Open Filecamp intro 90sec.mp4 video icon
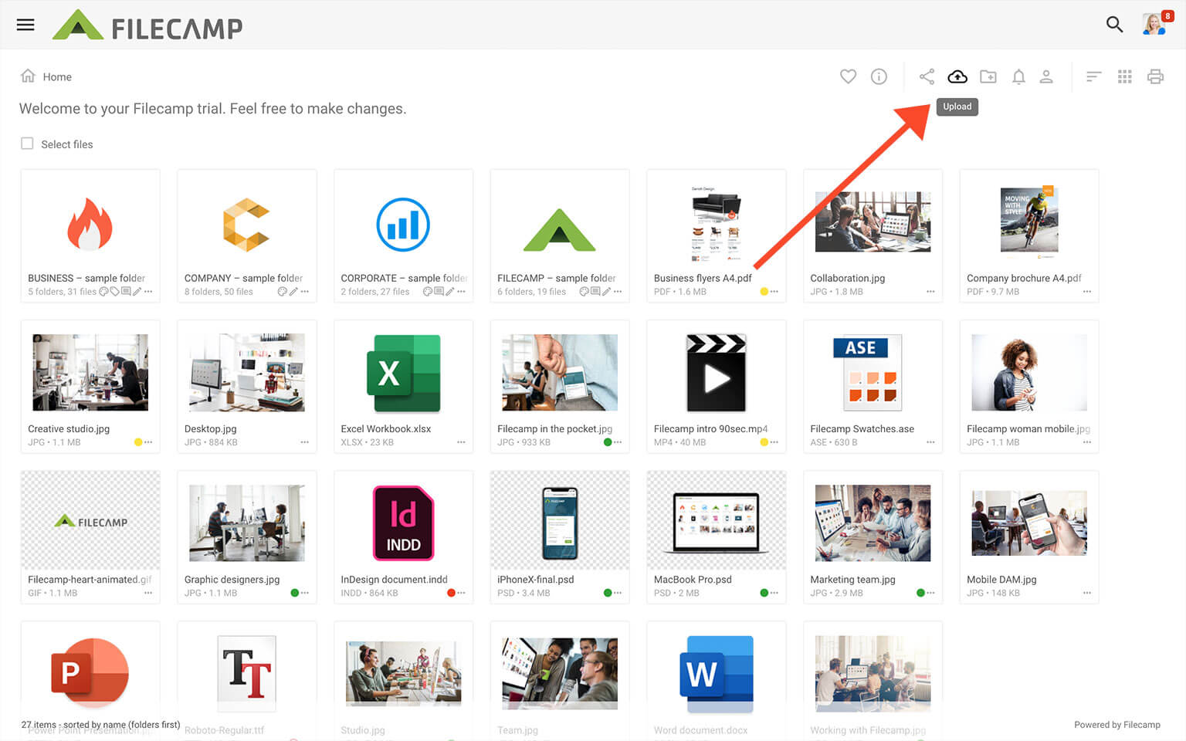Screen dimensions: 1186x741 (x=717, y=373)
